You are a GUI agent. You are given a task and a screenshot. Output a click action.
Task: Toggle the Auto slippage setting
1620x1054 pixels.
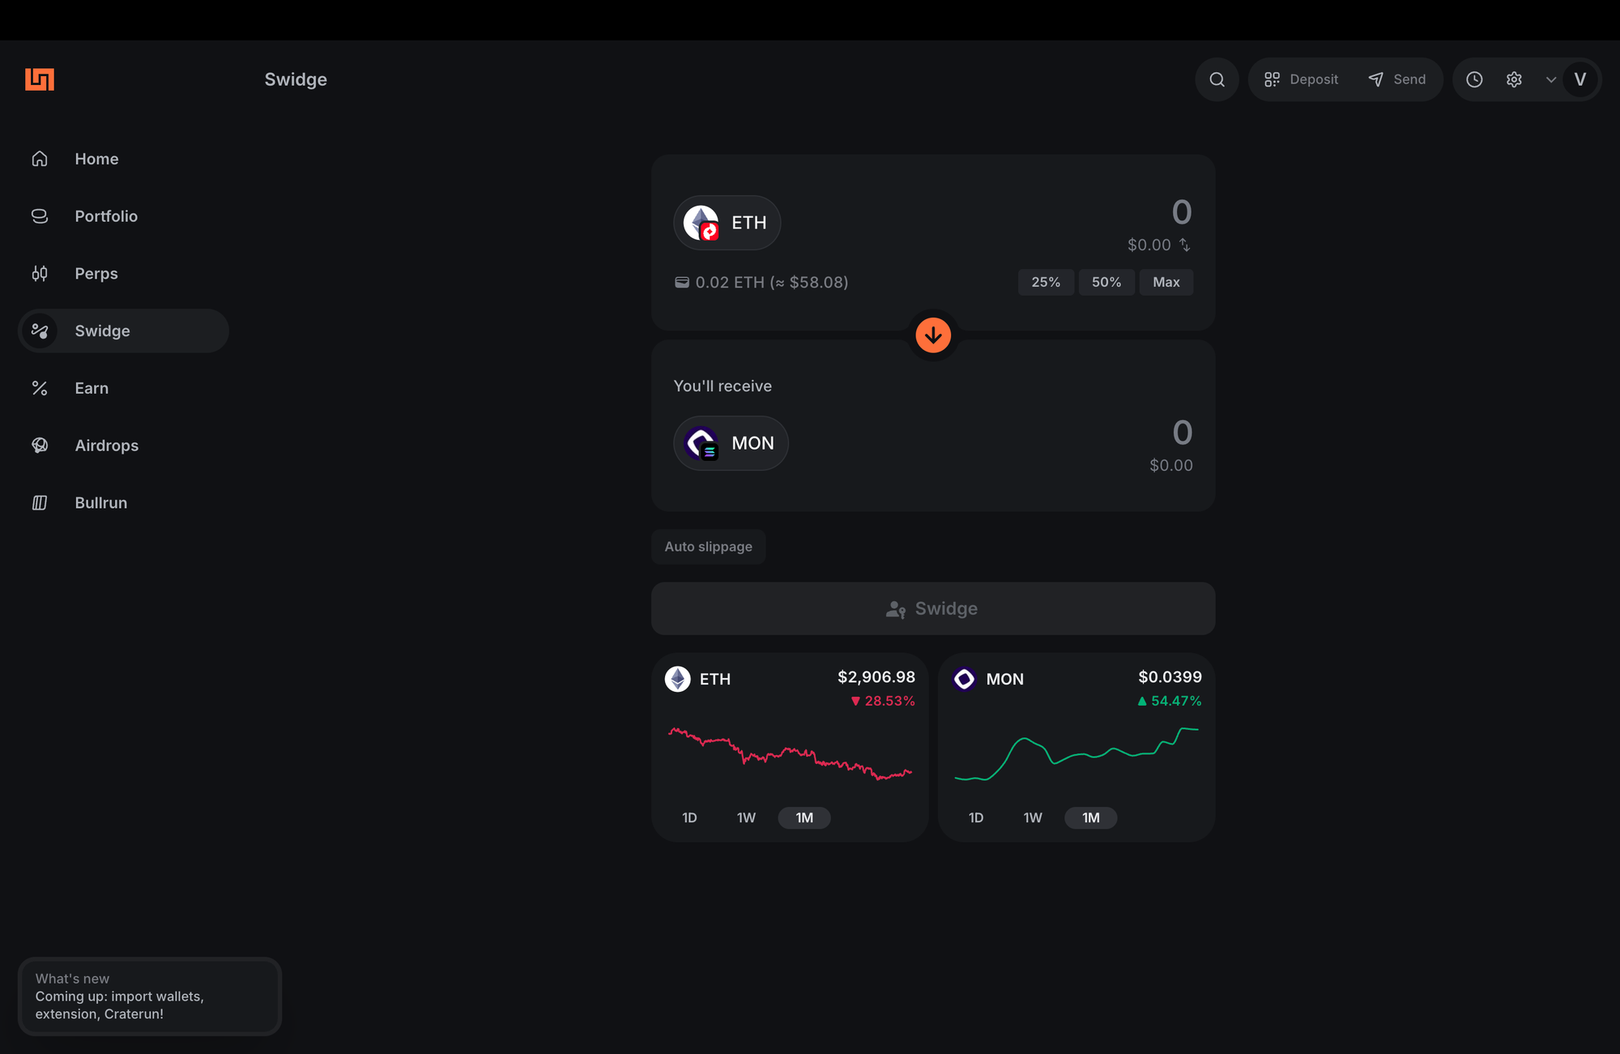[708, 546]
